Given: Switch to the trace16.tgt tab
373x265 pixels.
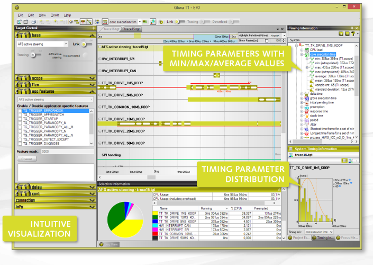Looking at the screenshot, I should click(x=112, y=29).
